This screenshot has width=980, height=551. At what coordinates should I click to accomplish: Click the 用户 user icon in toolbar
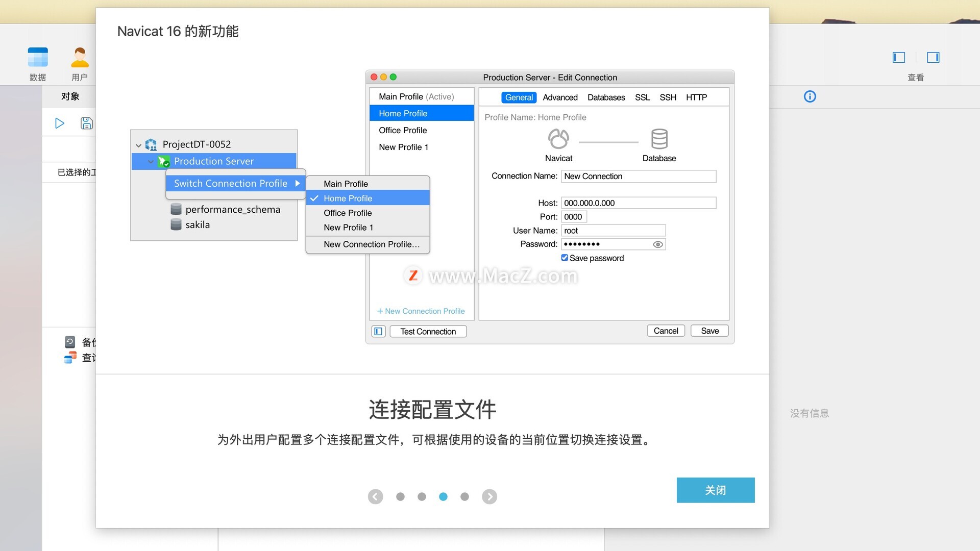80,58
